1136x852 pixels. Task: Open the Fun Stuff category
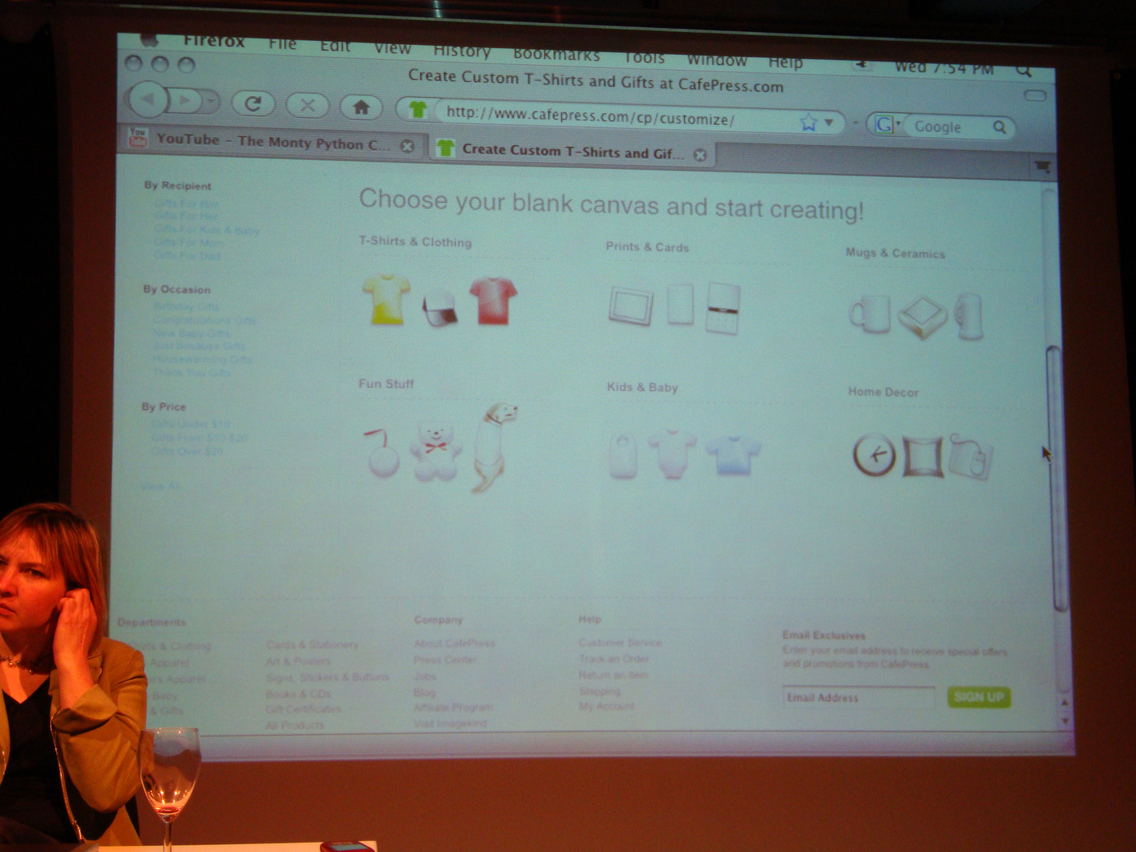click(x=386, y=384)
